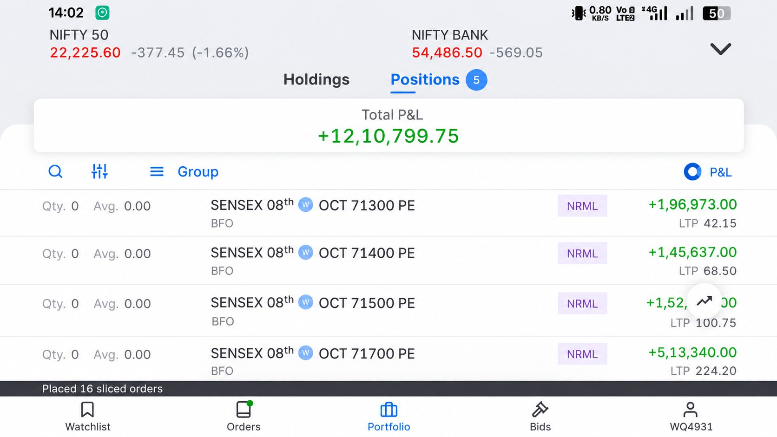Open the SENSEX OCT 71700 PE position
The height and width of the screenshot is (437, 777).
[x=388, y=359]
